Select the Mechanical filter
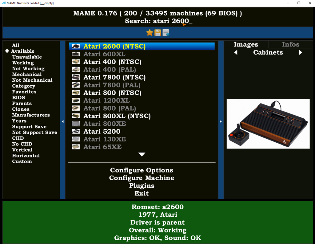Image resolution: width=315 pixels, height=244 pixels. pos(27,75)
